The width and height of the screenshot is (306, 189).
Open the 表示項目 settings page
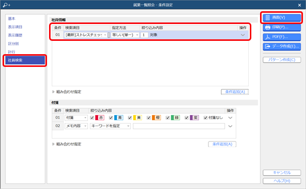[x=15, y=27]
